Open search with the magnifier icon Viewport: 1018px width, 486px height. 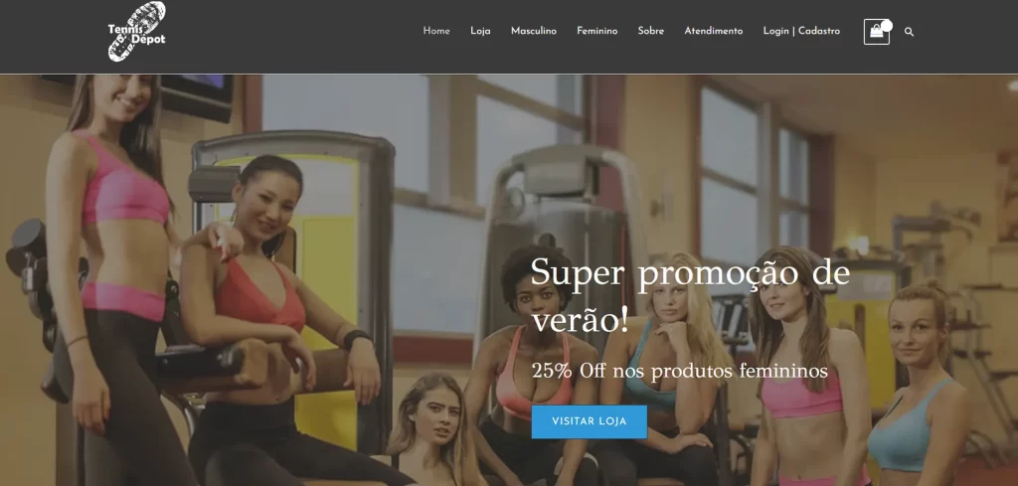(x=909, y=32)
